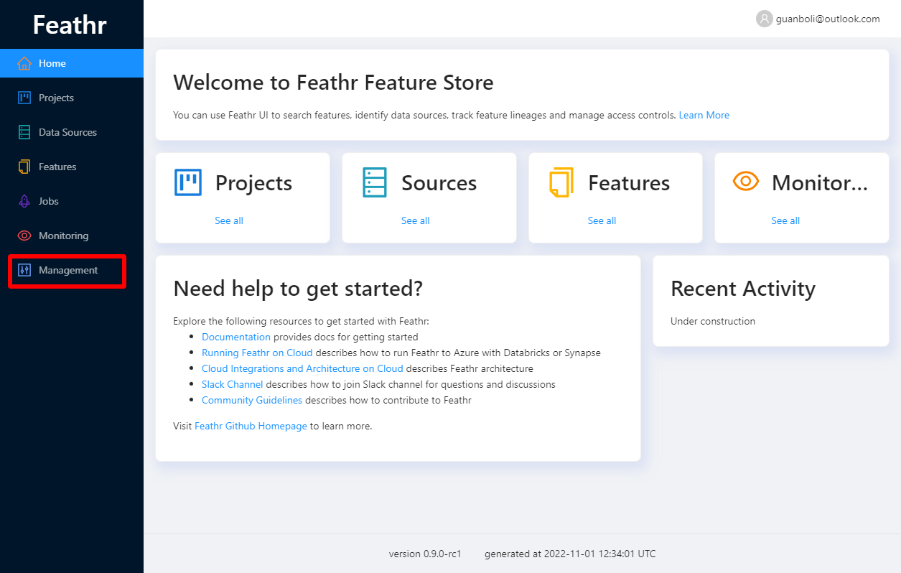This screenshot has height=573, width=901.
Task: Click the large Projects card icon
Action: pyautogui.click(x=188, y=182)
